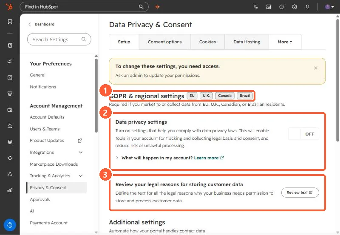Switch to the Data Hosting tab

(247, 42)
